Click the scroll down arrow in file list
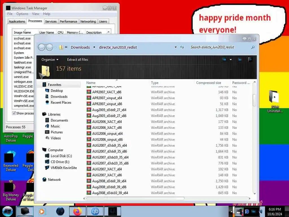Screen dimensions: 289x217 click(255, 194)
